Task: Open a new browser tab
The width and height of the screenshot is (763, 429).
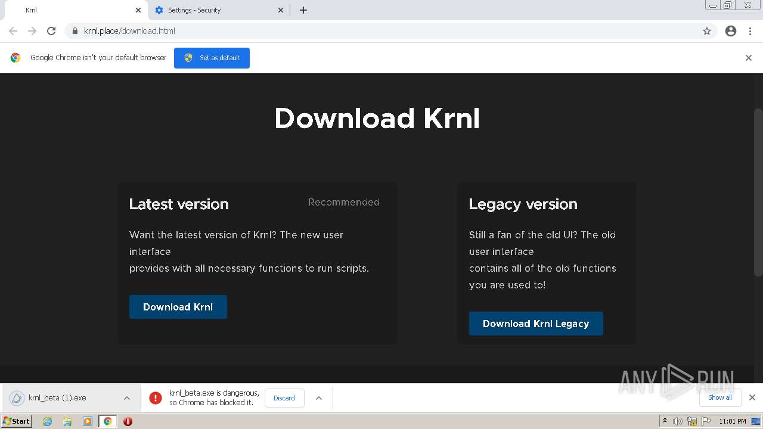Action: (303, 10)
